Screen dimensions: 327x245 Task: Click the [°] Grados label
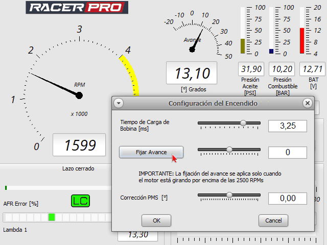(194, 90)
